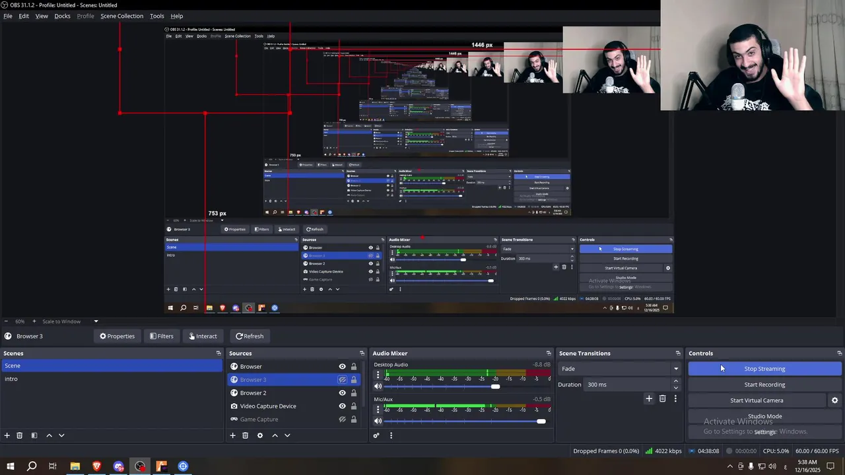Open the View menu
Screen dimensions: 845x475
point(42,16)
